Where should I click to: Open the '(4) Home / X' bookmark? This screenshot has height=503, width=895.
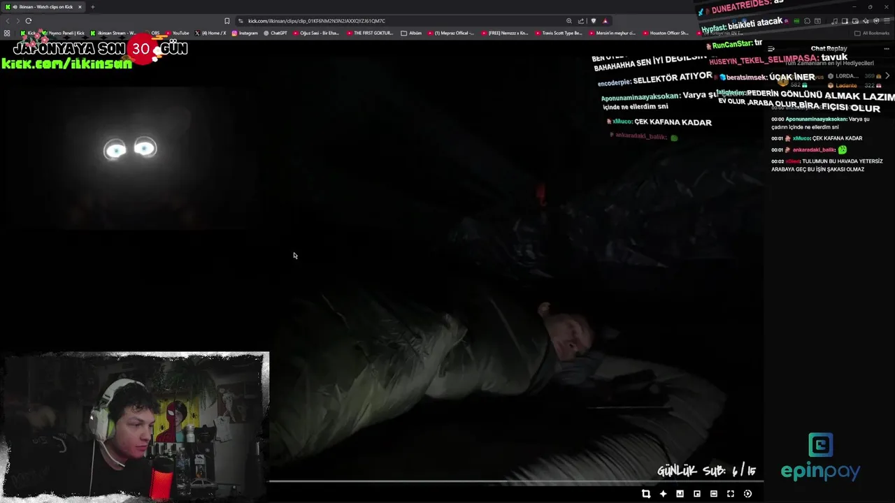(x=210, y=33)
